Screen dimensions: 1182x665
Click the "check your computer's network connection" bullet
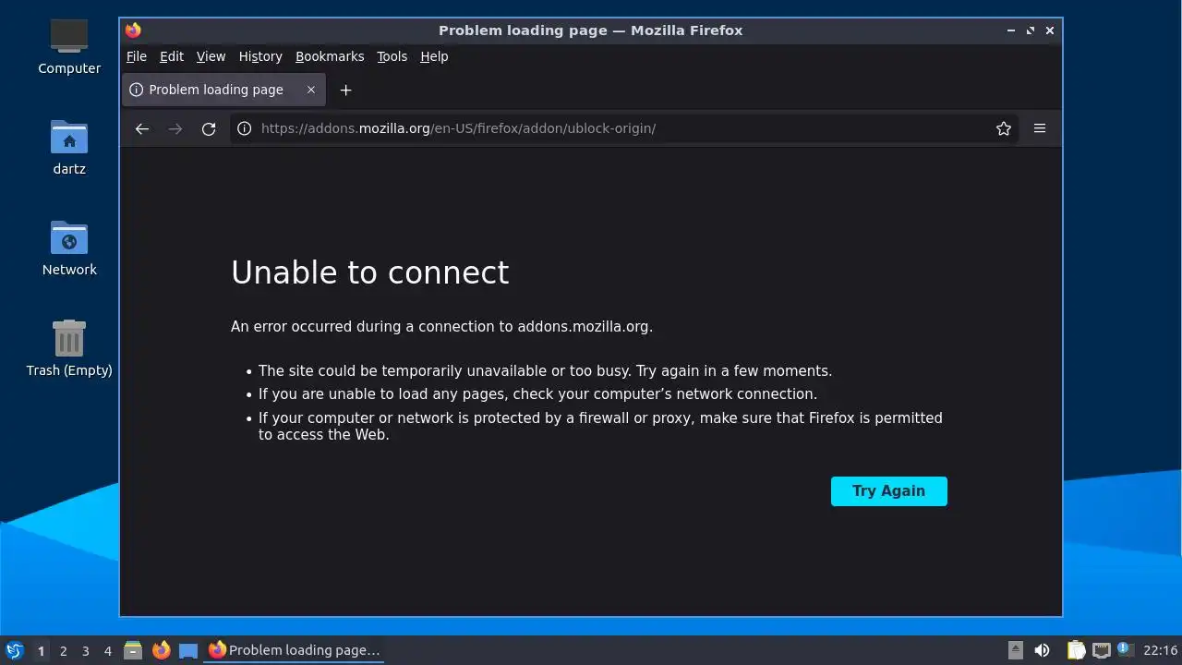click(x=537, y=394)
